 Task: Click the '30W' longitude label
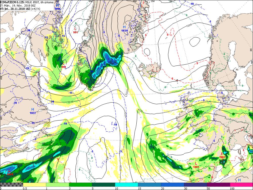point(134,1)
